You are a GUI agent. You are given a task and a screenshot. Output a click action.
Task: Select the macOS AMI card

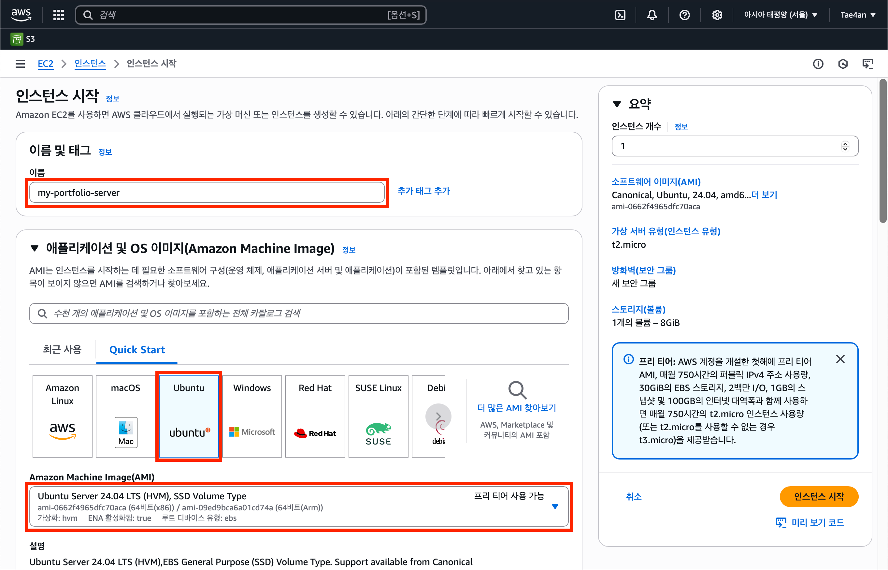click(x=126, y=417)
